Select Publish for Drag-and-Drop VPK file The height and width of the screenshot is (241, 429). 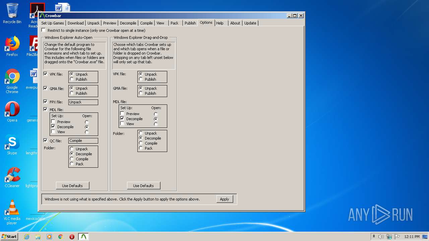pos(141,79)
